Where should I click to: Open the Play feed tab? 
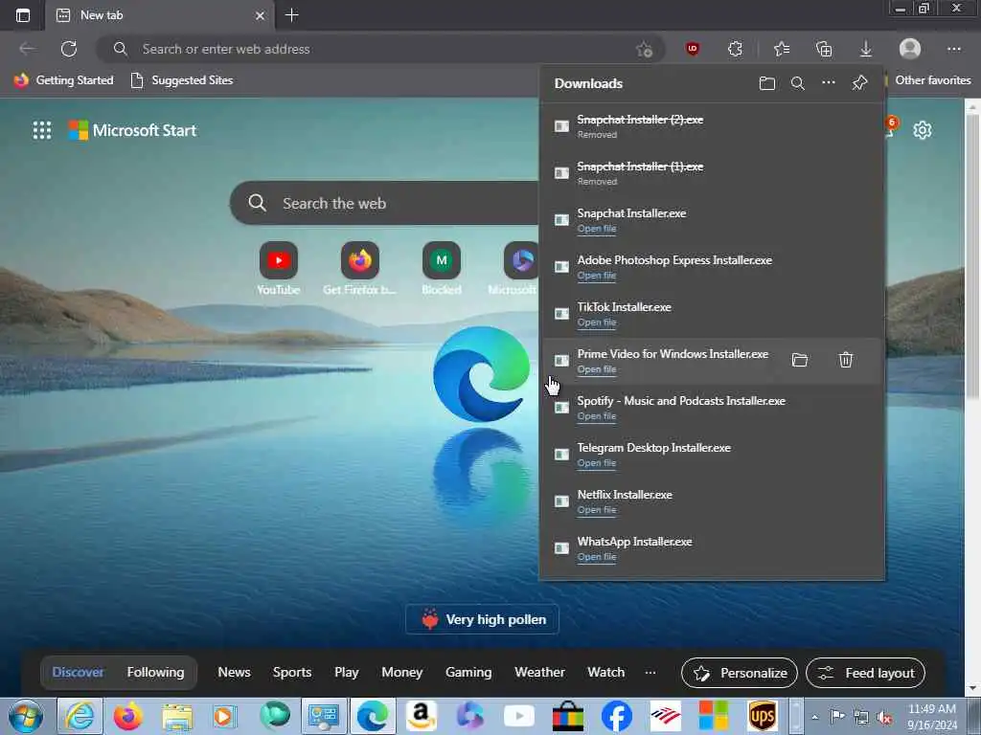347,673
